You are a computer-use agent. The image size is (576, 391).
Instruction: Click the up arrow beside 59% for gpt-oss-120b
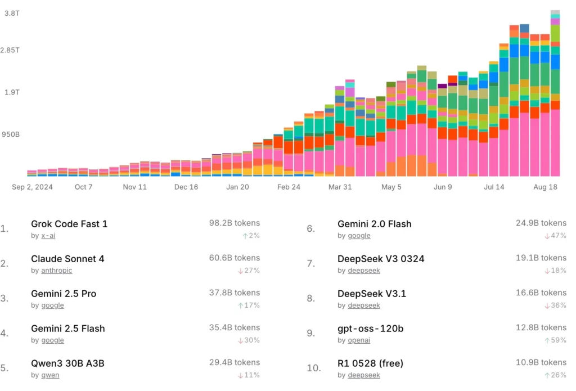coord(547,341)
